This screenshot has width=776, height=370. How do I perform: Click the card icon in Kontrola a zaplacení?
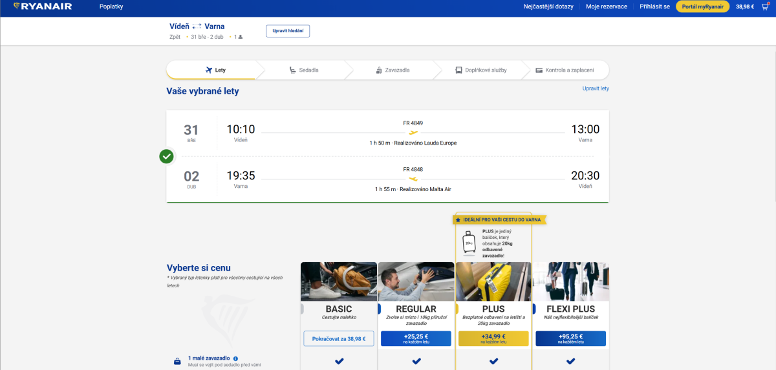click(x=539, y=70)
